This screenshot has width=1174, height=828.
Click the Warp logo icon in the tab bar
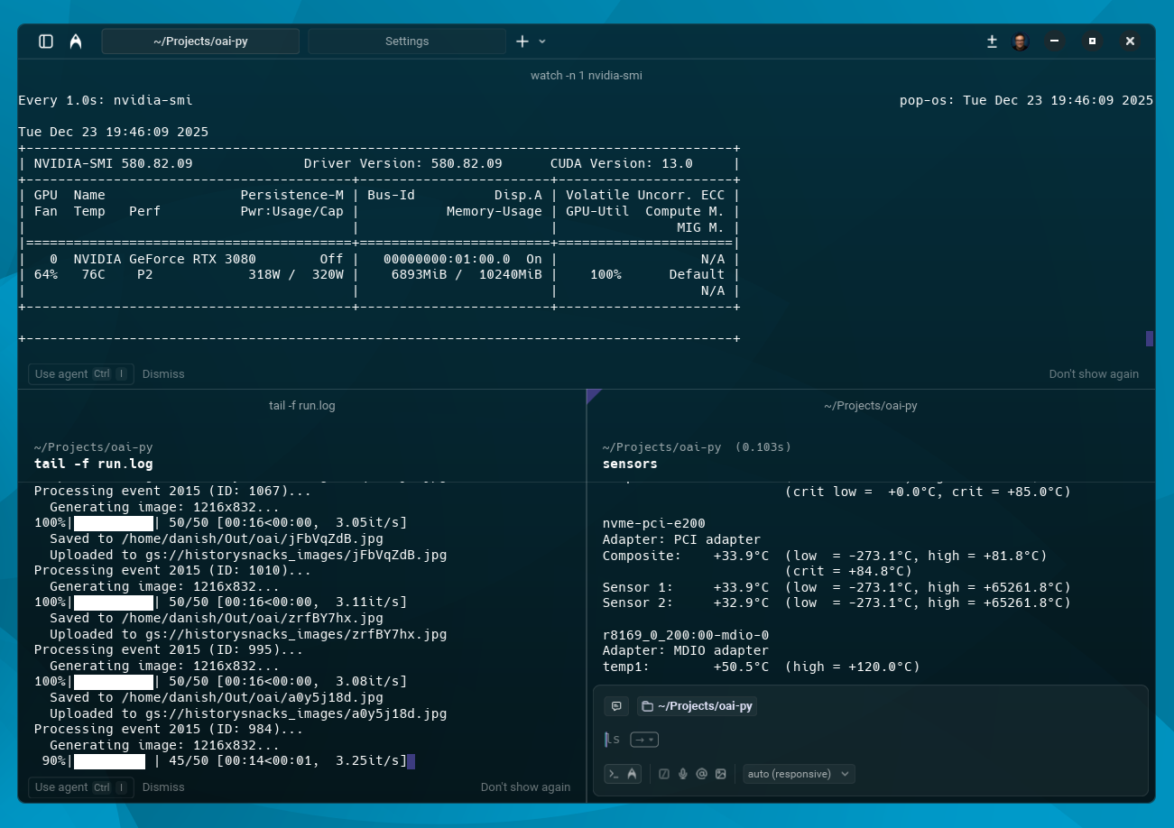click(x=76, y=41)
